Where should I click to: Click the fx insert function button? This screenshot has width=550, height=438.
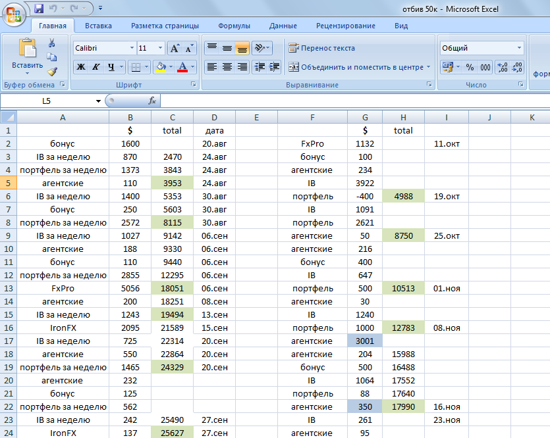tap(152, 101)
